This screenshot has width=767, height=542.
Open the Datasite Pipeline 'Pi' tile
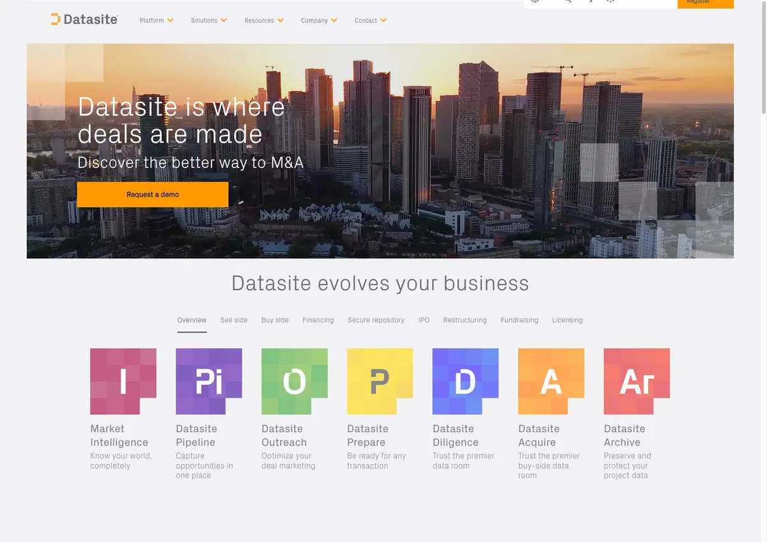pyautogui.click(x=209, y=382)
